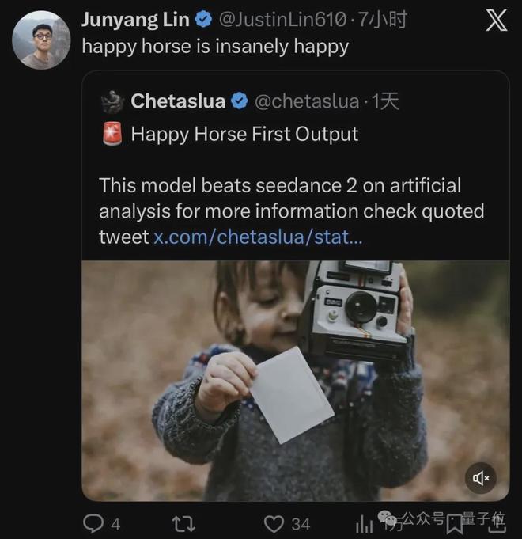Click the Chetaslua display name
The width and height of the screenshot is (522, 539).
(178, 101)
